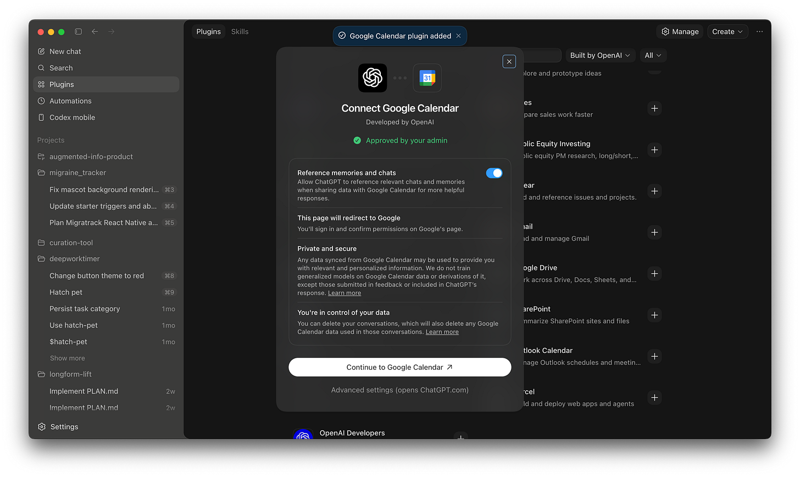
Task: Open Automations clock icon
Action: (41, 101)
